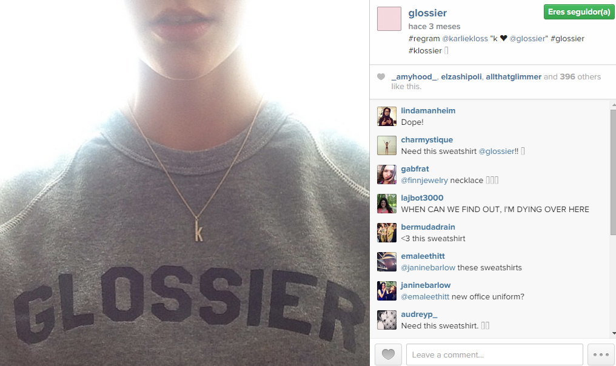616x366 pixels.
Task: Click the comments scrollbar thumb
Action: (x=613, y=172)
